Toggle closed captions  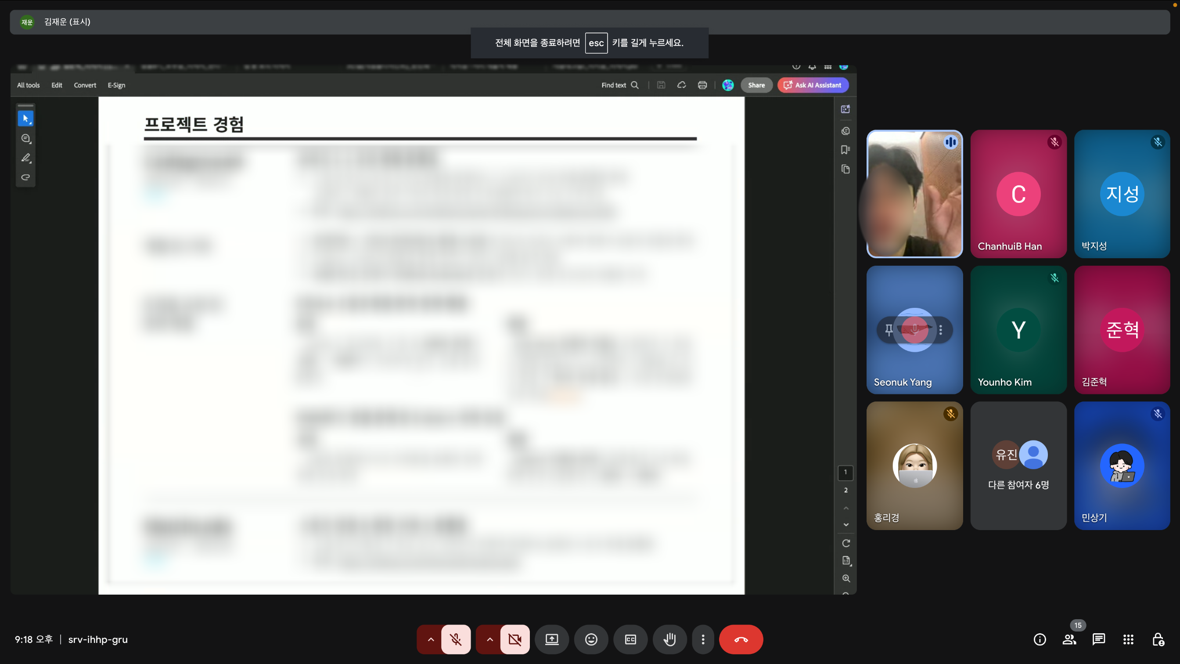coord(630,639)
